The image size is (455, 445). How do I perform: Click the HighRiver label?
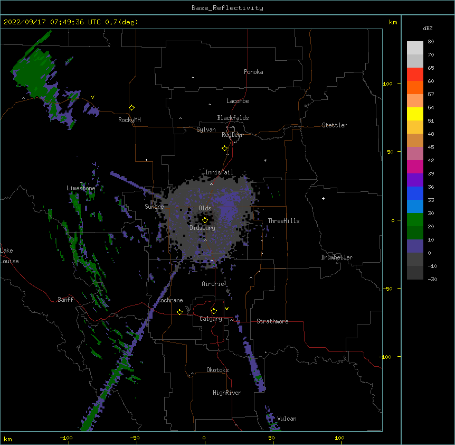(x=227, y=393)
